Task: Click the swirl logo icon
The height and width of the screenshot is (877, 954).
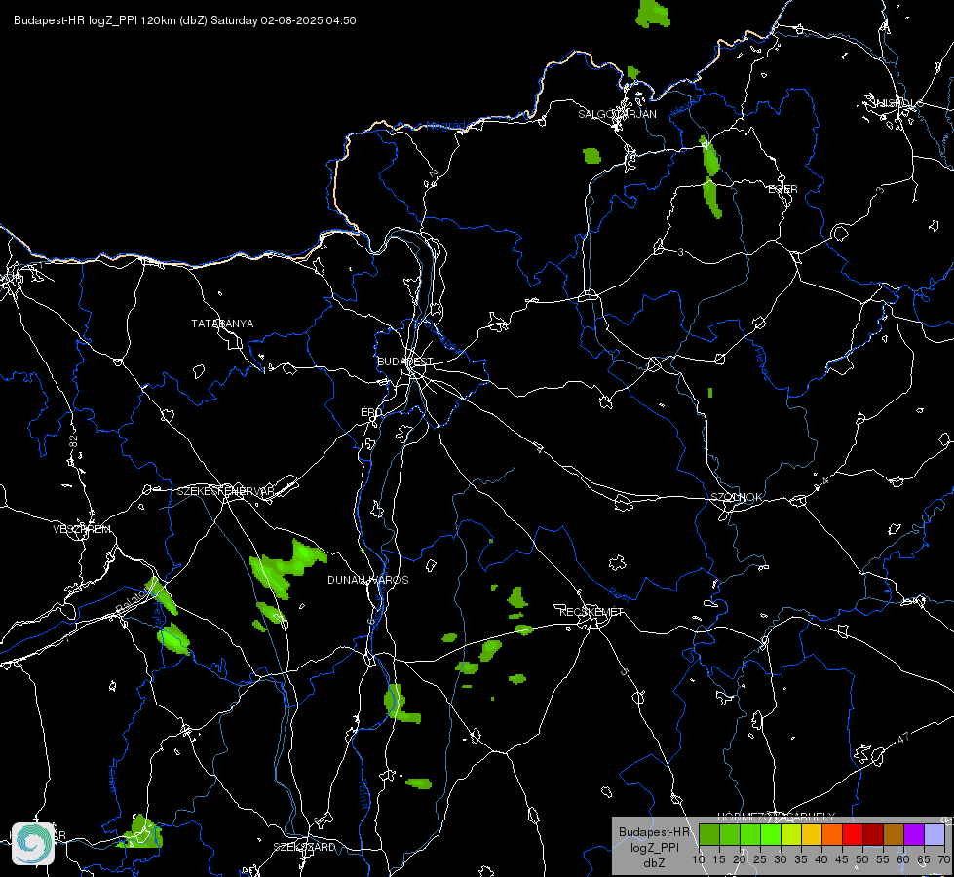Action: (33, 844)
